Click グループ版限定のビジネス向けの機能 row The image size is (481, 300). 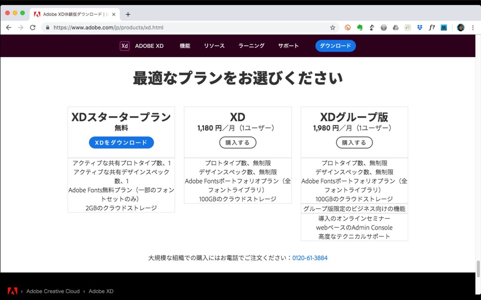354,209
